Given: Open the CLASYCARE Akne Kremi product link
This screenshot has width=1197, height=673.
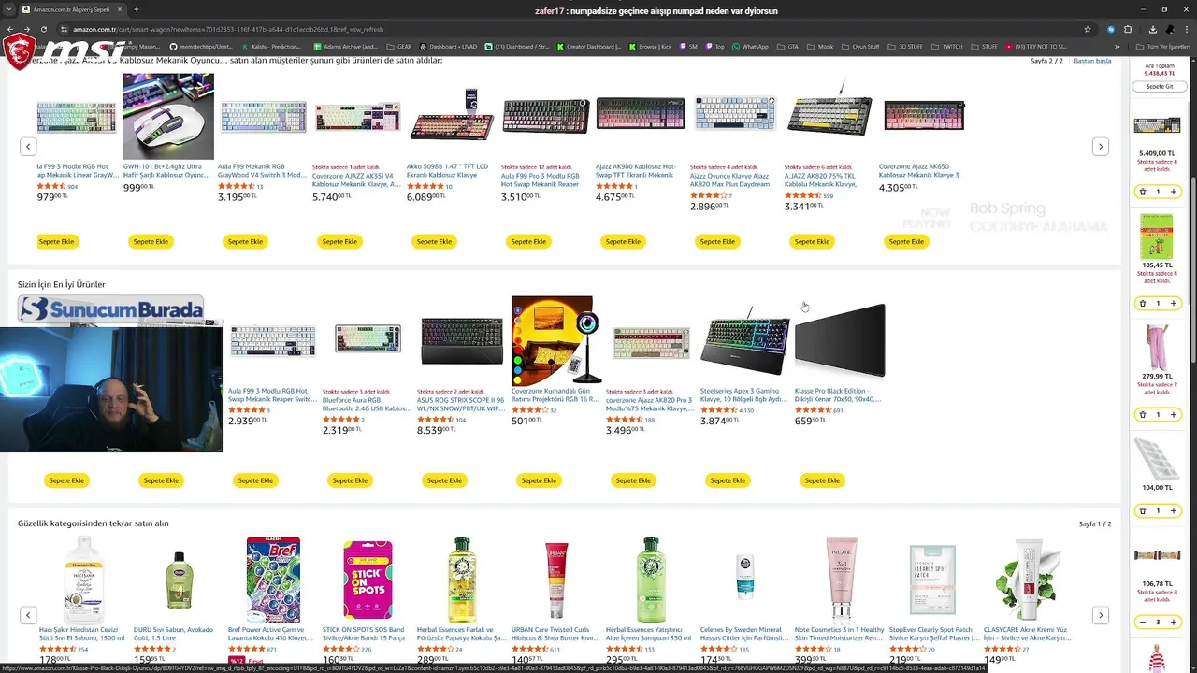Looking at the screenshot, I should (1027, 633).
